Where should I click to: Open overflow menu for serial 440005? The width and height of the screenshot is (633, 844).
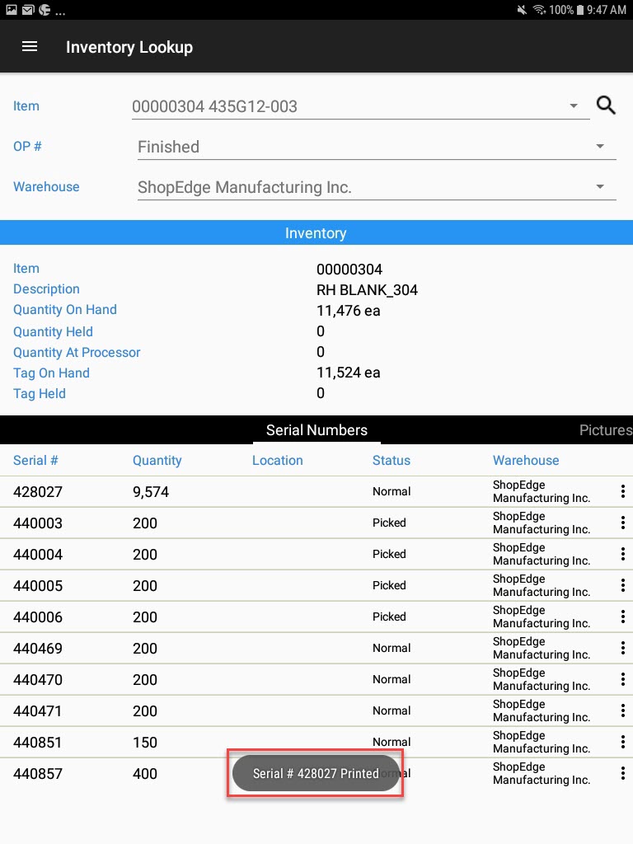pyautogui.click(x=623, y=585)
